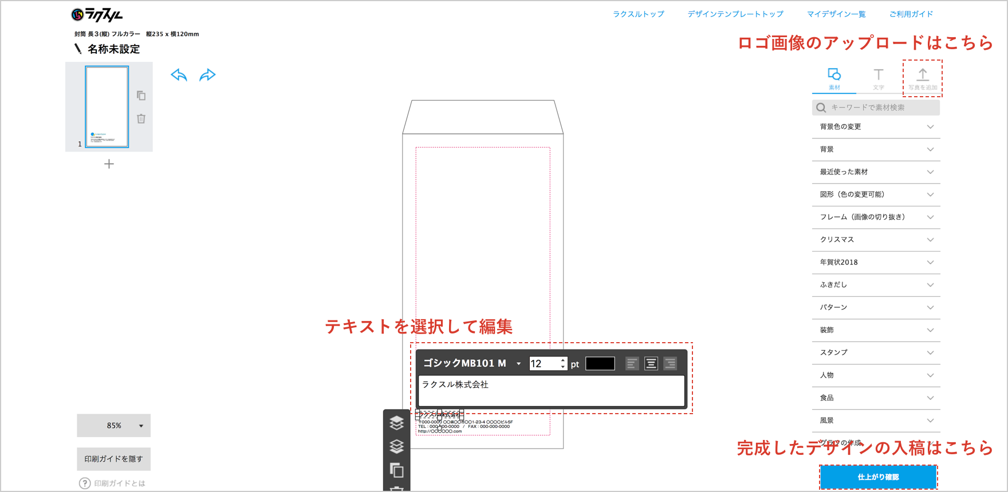The width and height of the screenshot is (1008, 492).
Task: Undo the last action
Action: tap(179, 75)
